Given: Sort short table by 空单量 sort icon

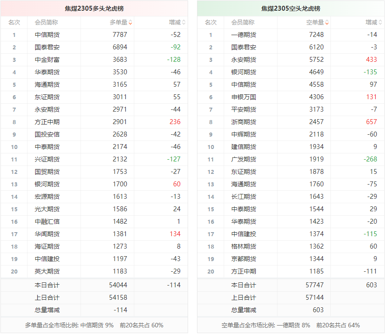Looking at the screenshot, I should [x=327, y=23].
